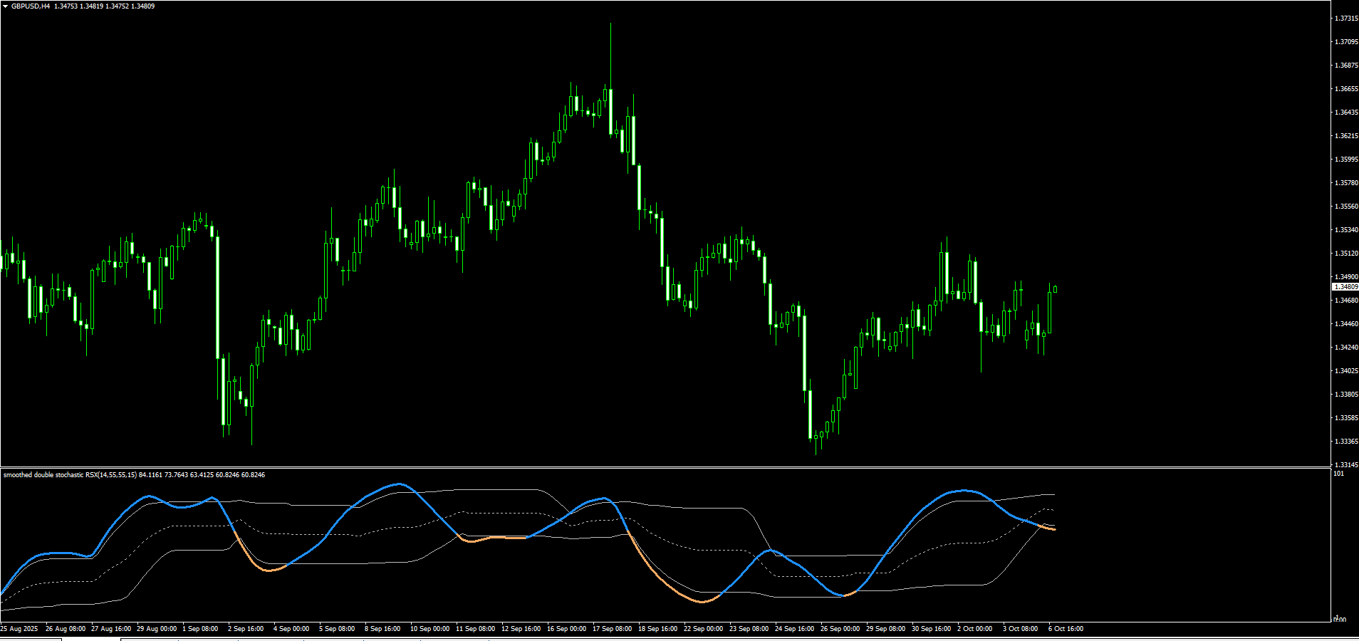Click the current price tag 1.34809
The height and width of the screenshot is (641, 1359).
[1345, 288]
